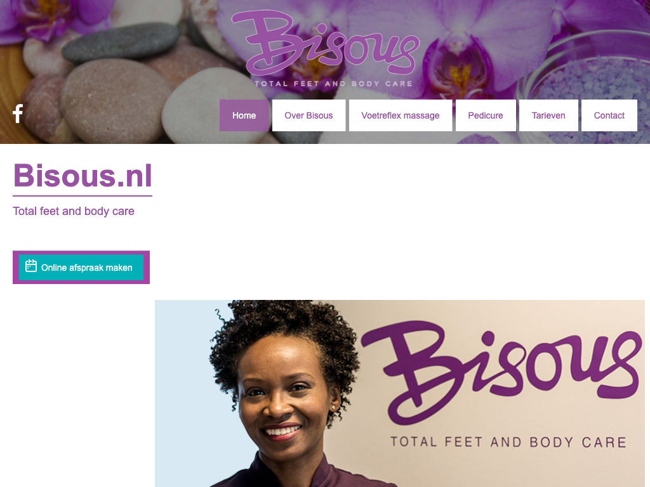This screenshot has height=487, width=650.
Task: Select the Home menu item
Action: pyautogui.click(x=244, y=115)
